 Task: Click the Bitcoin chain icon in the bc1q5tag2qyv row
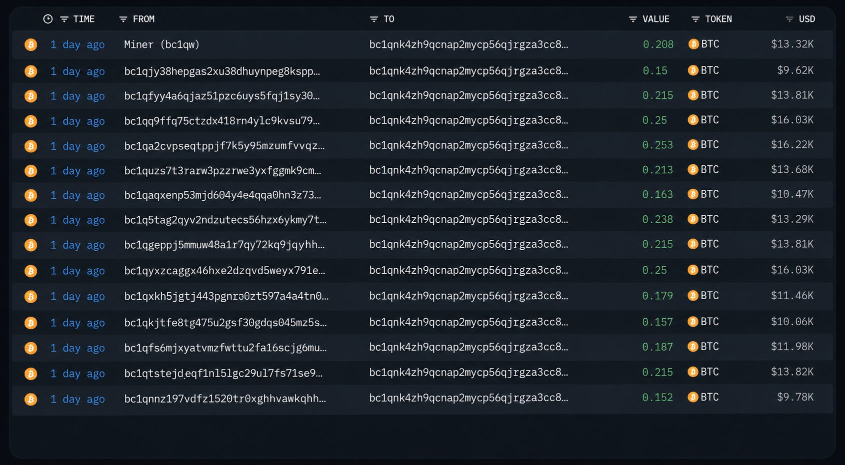click(31, 220)
